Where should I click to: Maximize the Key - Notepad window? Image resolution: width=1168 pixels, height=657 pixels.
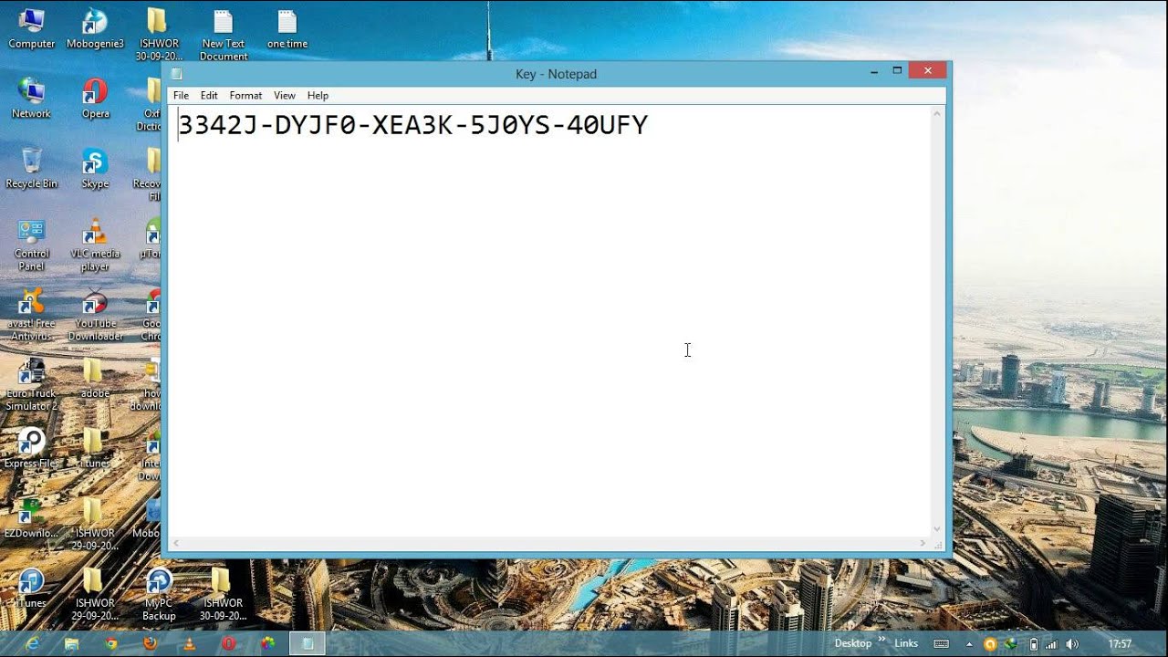[897, 71]
